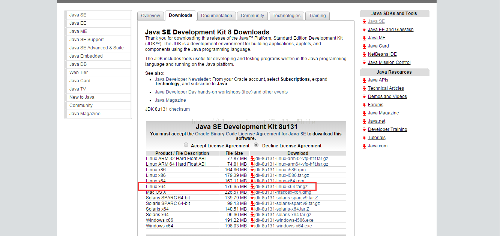Click download icon for linux-i586.tar.gz
The height and width of the screenshot is (236, 500).
252,175
